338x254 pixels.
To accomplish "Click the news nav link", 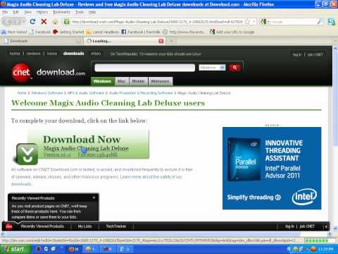I will [x=52, y=54].
